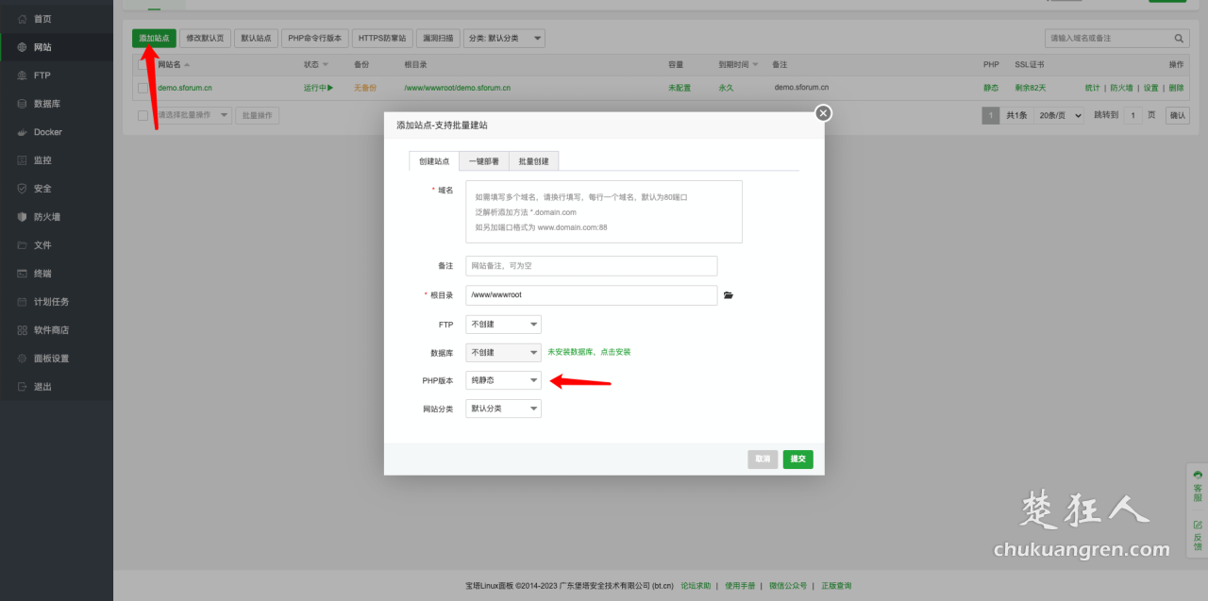Expand the 分类:默认分类 filter dropdown
The width and height of the screenshot is (1208, 601).
point(506,38)
